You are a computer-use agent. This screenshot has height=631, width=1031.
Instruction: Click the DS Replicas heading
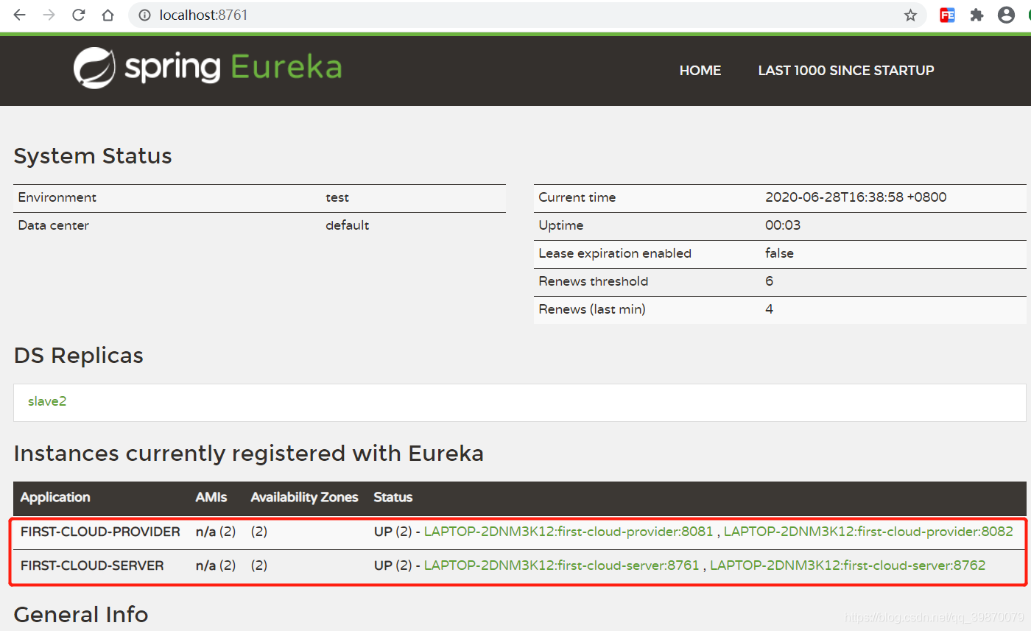79,356
